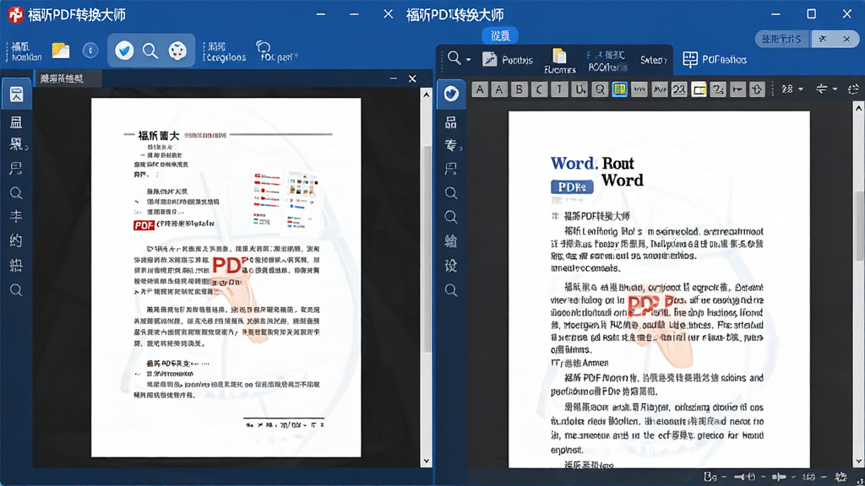Close the document tab panel in left window
The height and width of the screenshot is (486, 865).
(412, 78)
